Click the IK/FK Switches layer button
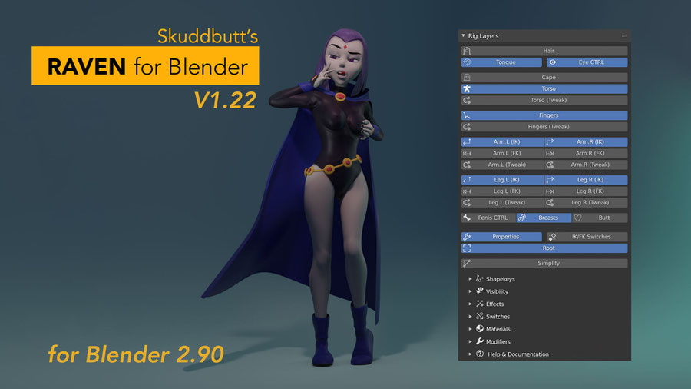The width and height of the screenshot is (691, 389). point(587,237)
